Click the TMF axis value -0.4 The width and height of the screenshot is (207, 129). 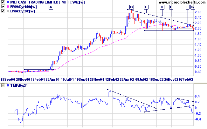tap(198, 119)
